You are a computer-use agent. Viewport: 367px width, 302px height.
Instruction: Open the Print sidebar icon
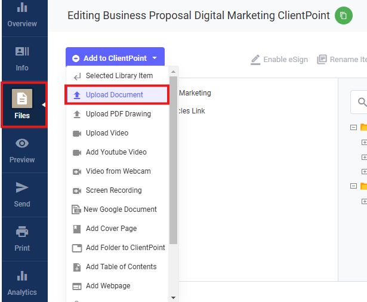point(22,232)
